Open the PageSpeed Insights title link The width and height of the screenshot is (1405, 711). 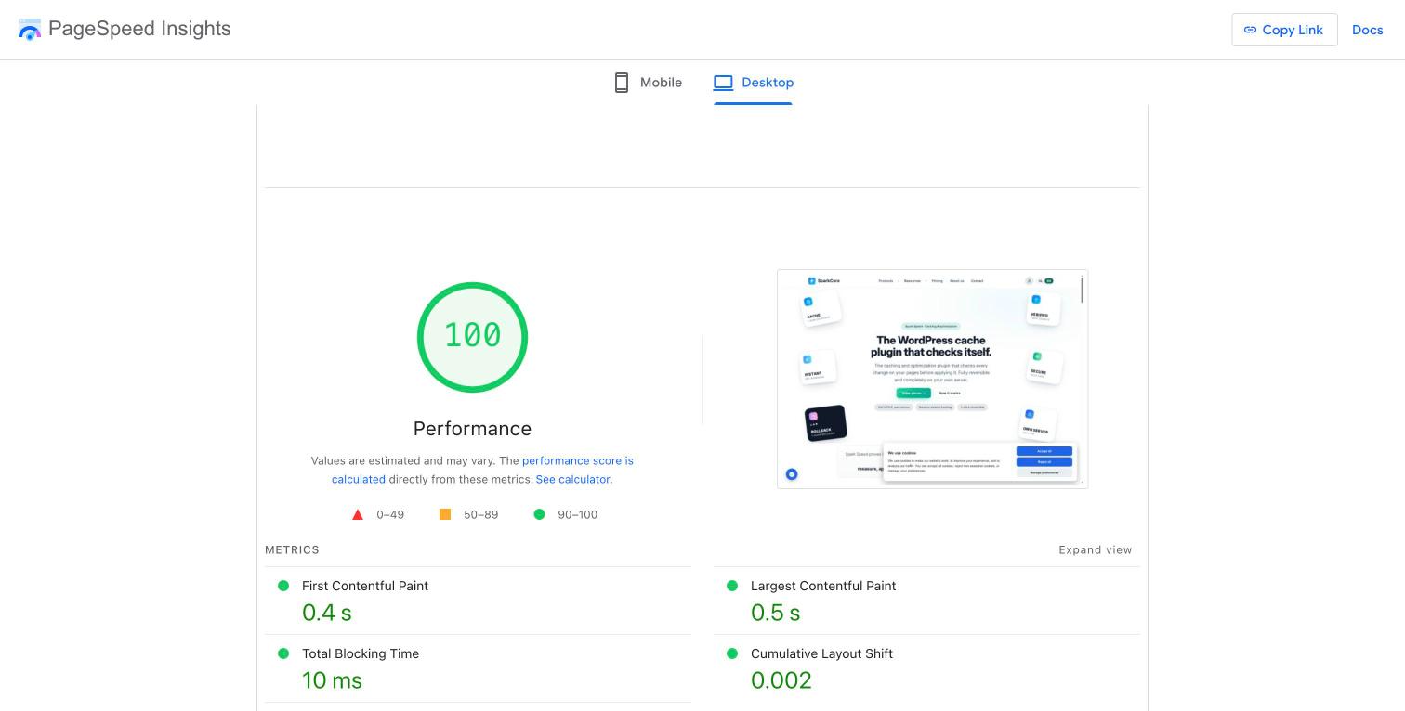click(x=139, y=29)
